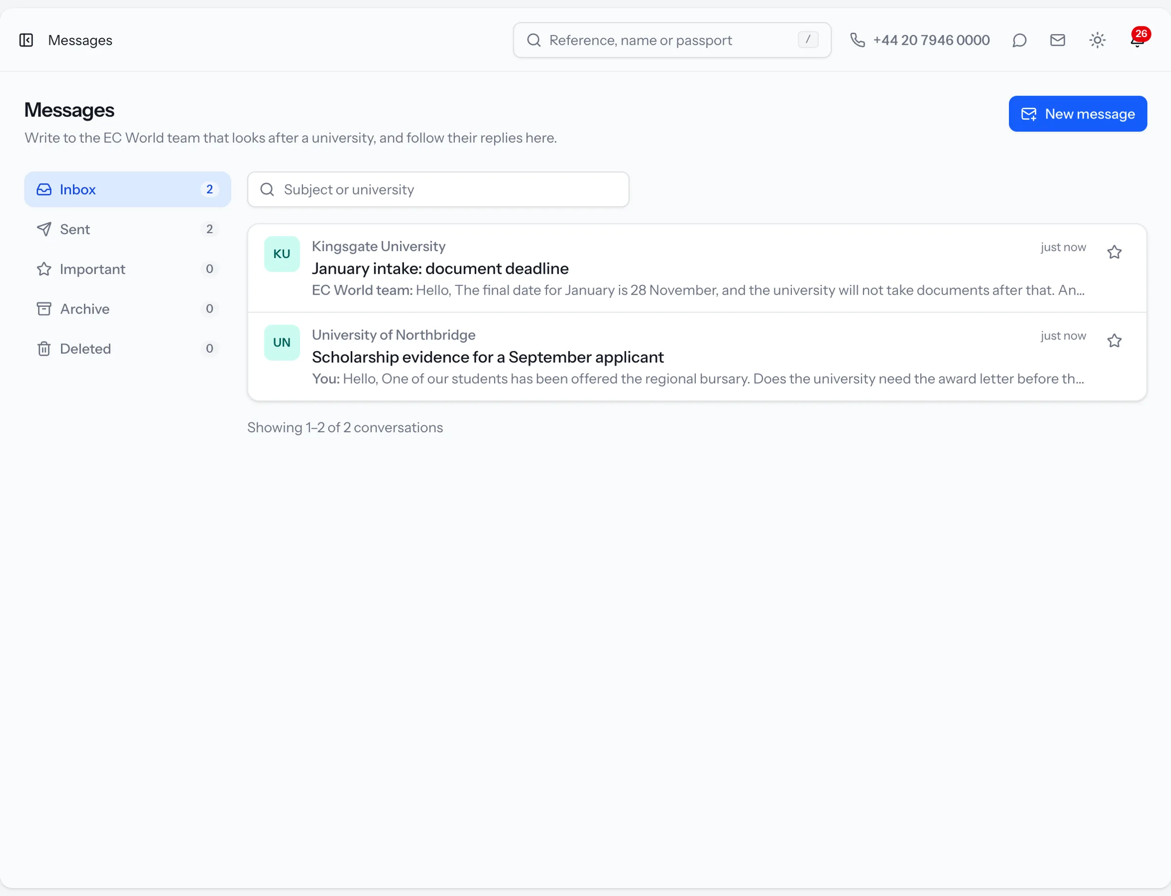Viewport: 1171px width, 896px height.
Task: Click 'just now' timestamp on Kingsgate row
Action: (1063, 247)
